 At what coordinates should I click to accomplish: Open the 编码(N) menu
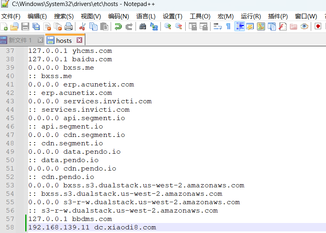click(x=119, y=16)
